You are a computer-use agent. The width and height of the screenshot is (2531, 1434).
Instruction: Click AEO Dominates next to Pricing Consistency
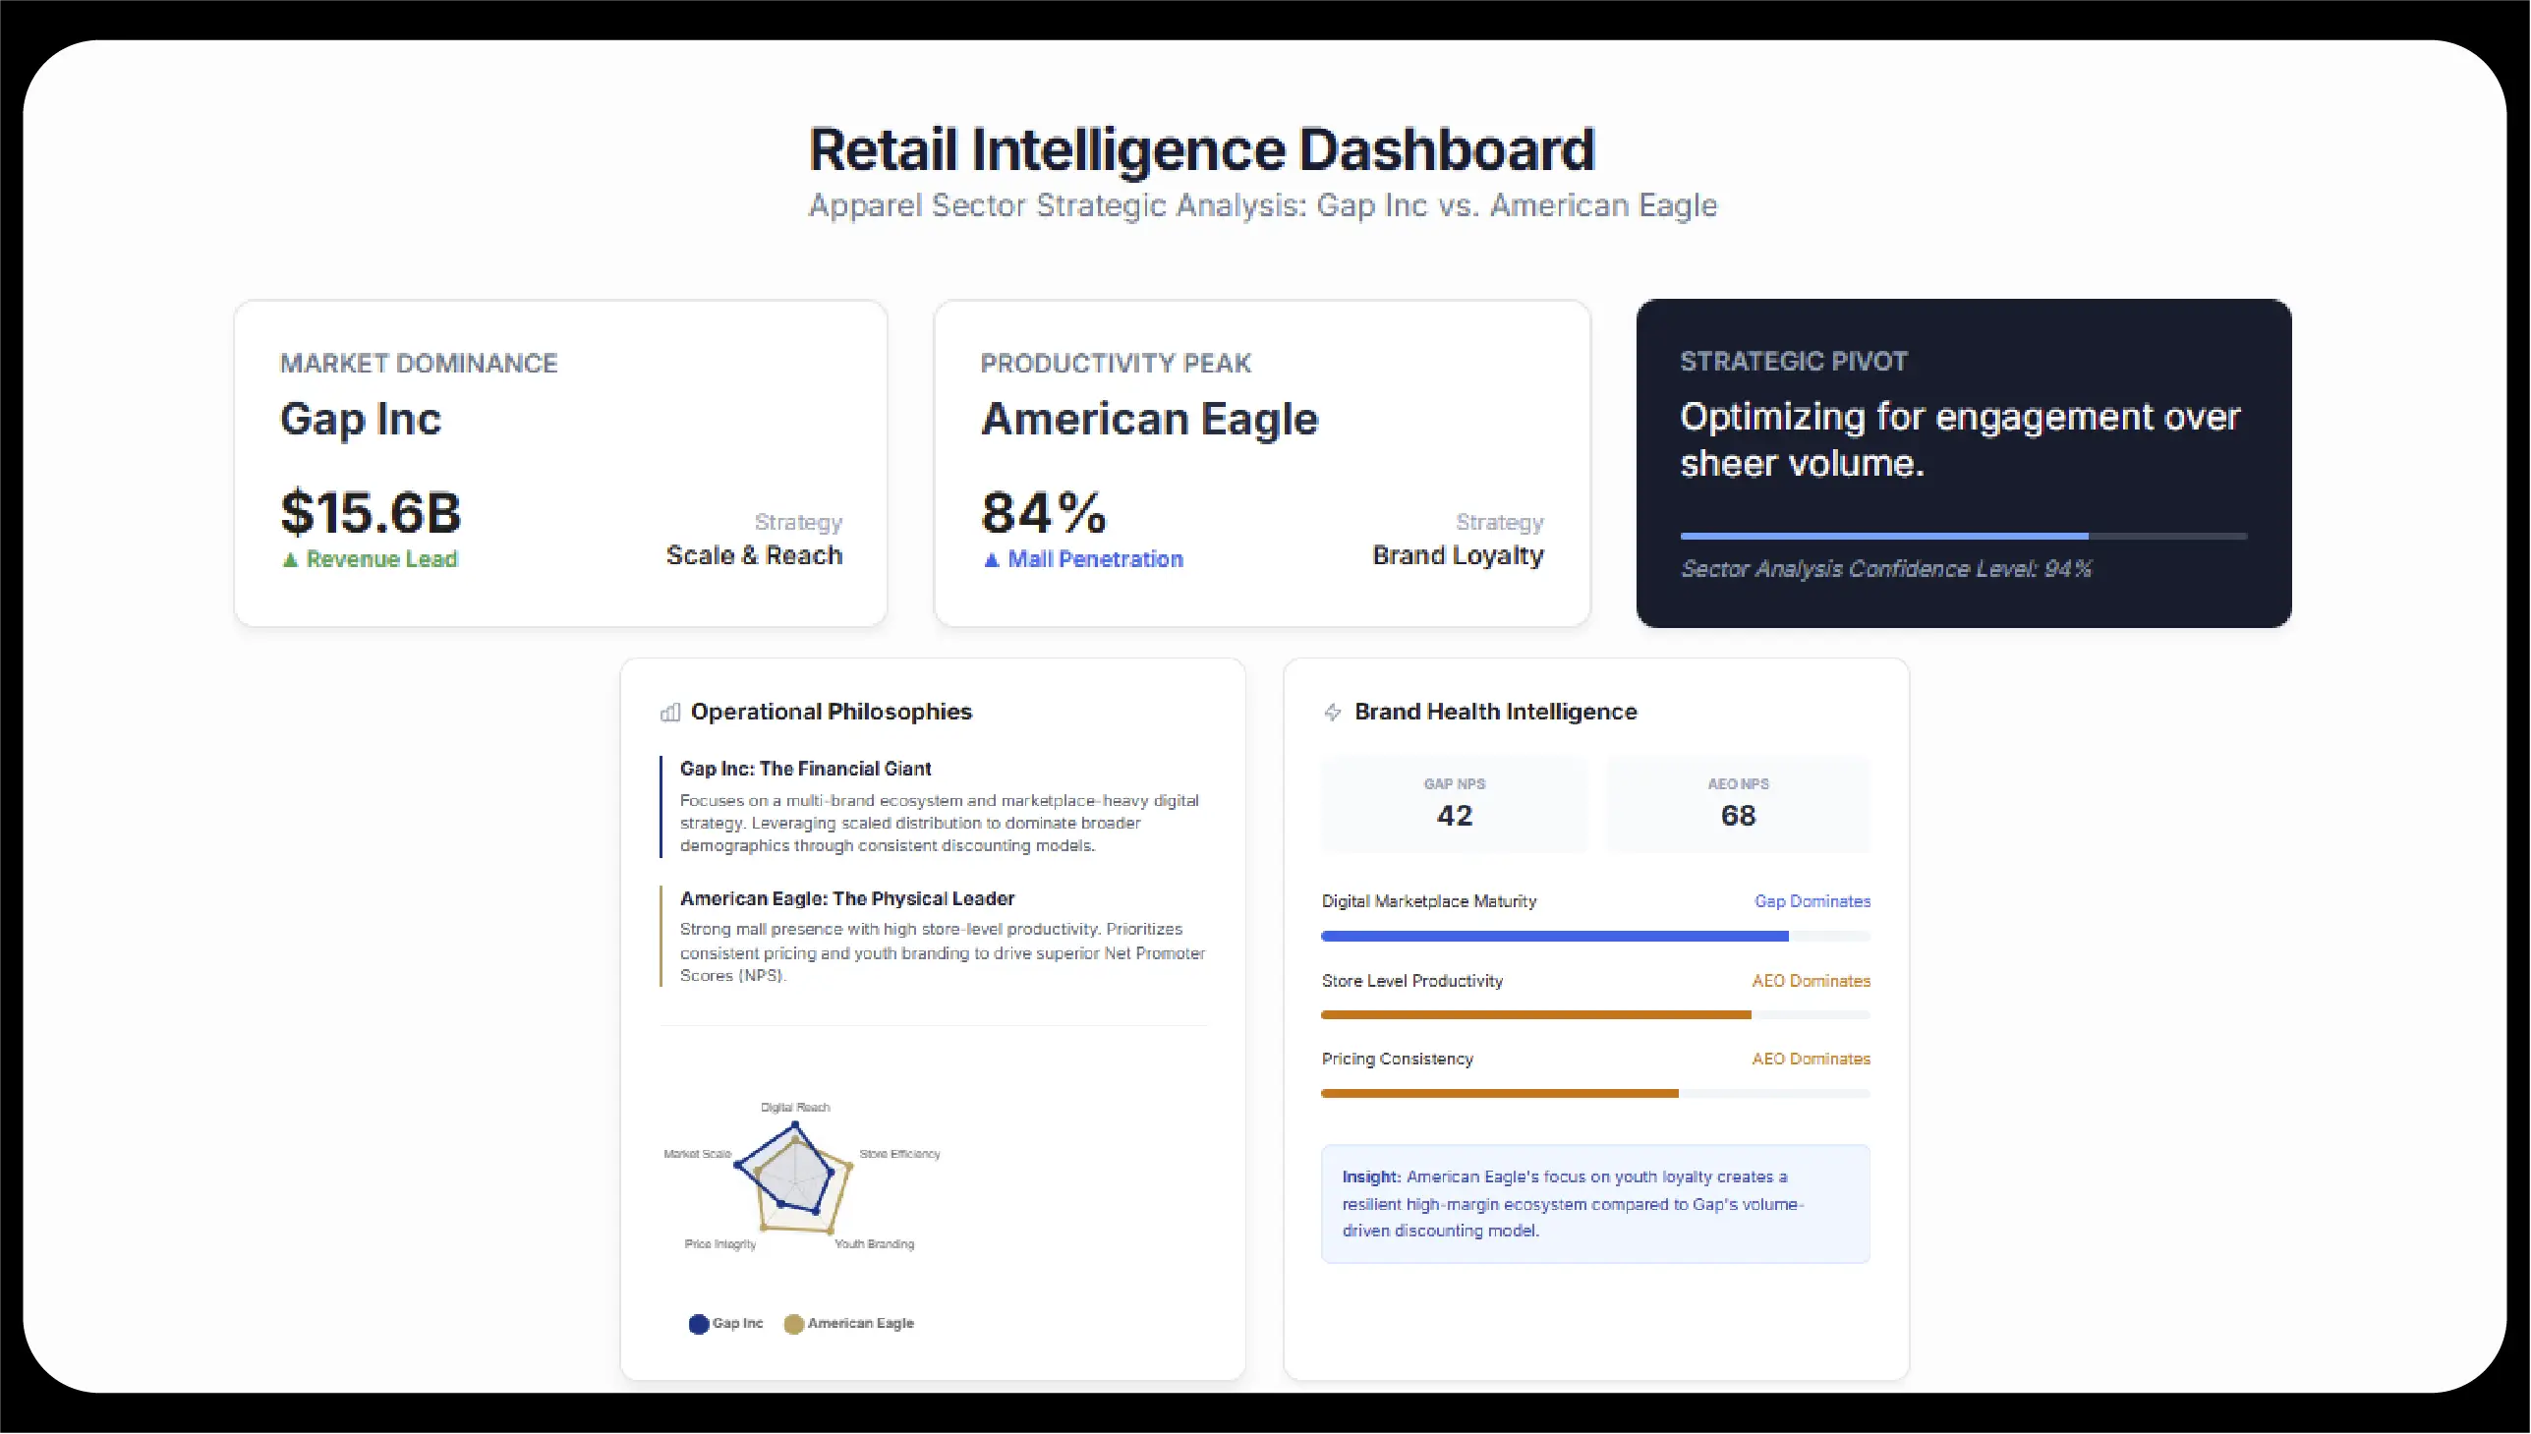pyautogui.click(x=1811, y=1059)
